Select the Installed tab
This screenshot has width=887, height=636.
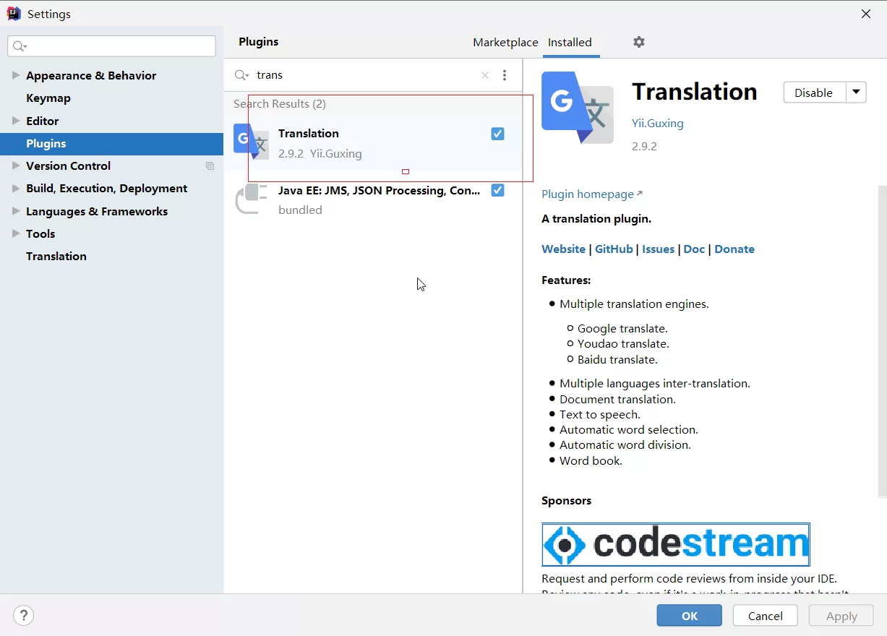pos(570,43)
